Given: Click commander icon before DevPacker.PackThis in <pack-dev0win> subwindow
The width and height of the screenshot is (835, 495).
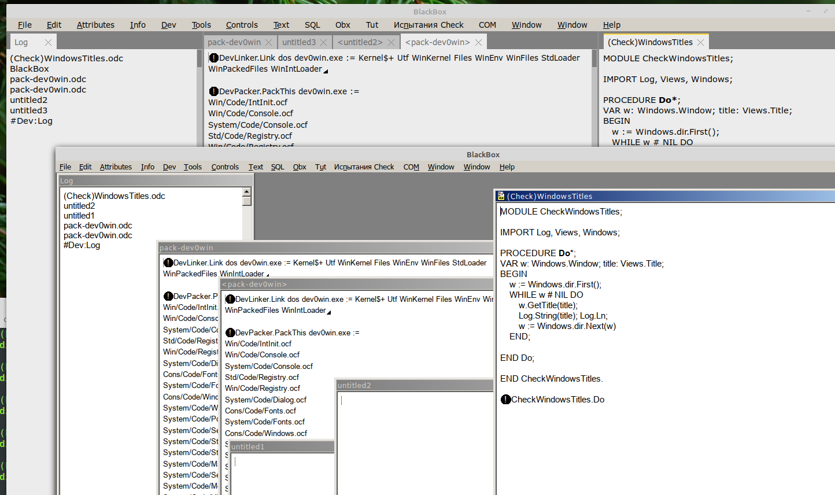Looking at the screenshot, I should tap(230, 333).
